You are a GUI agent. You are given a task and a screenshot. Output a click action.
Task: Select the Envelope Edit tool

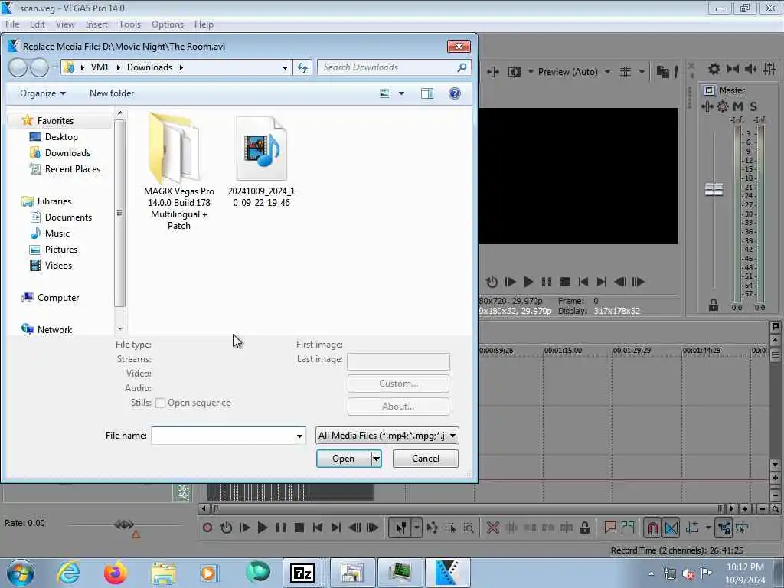click(x=433, y=528)
